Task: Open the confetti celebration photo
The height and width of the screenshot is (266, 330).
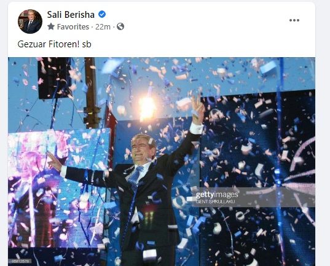Action: pos(162,162)
